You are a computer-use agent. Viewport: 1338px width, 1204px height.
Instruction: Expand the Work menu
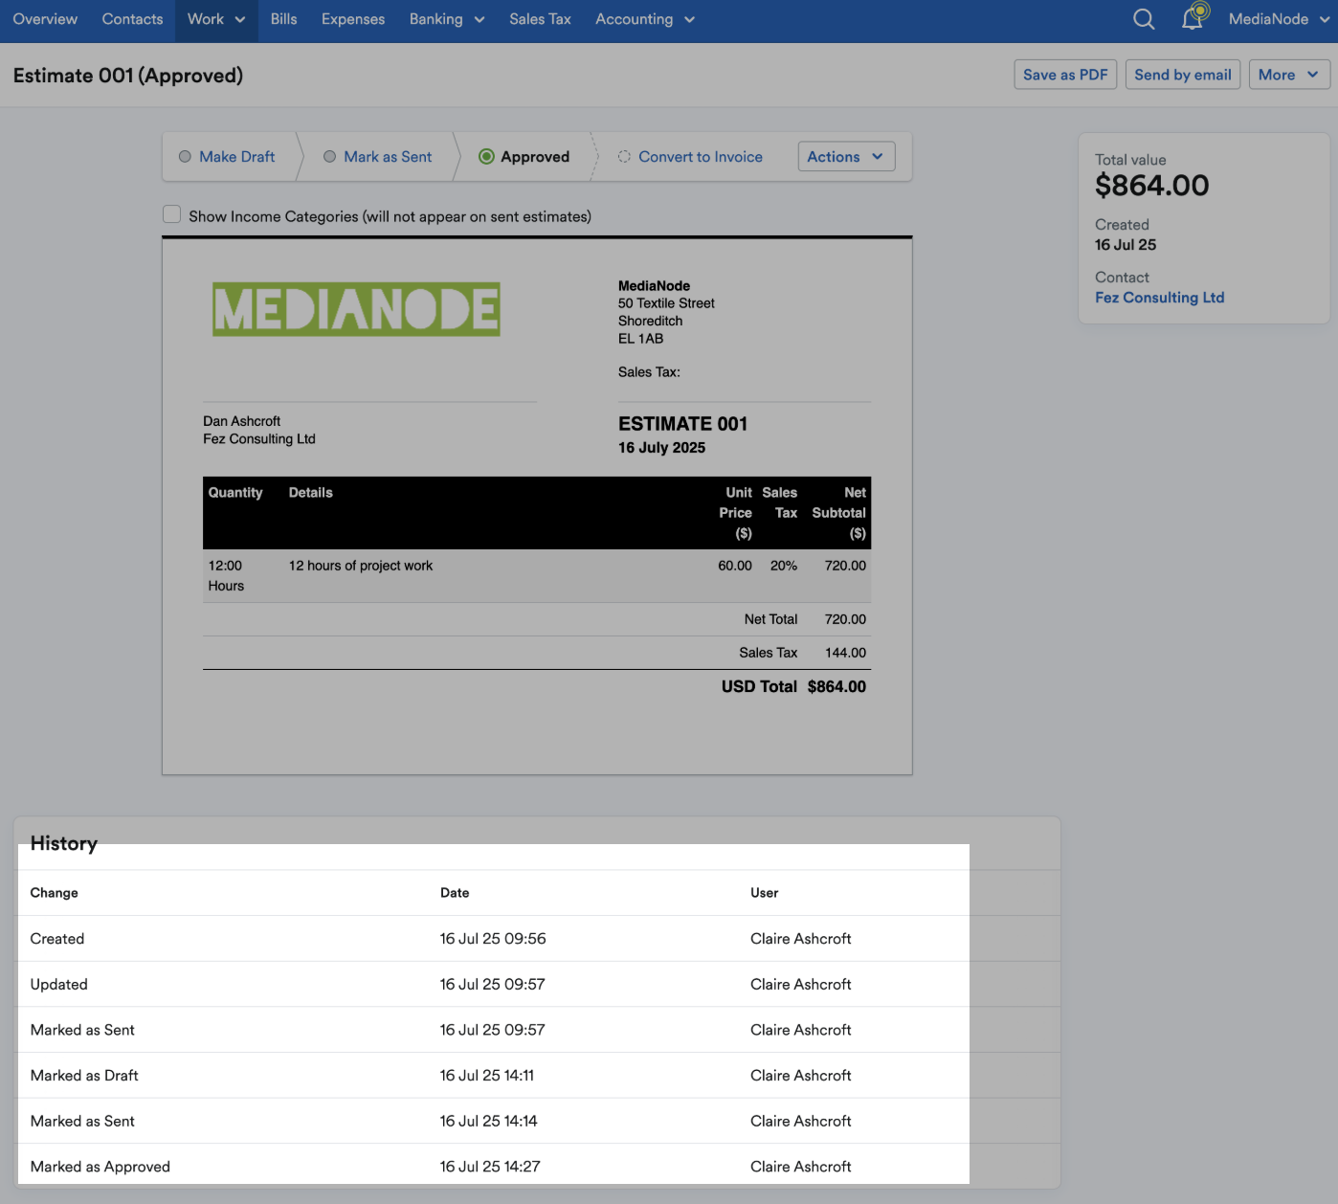pyautogui.click(x=216, y=20)
